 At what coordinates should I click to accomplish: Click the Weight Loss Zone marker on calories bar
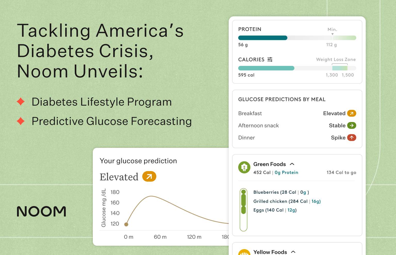(340, 68)
